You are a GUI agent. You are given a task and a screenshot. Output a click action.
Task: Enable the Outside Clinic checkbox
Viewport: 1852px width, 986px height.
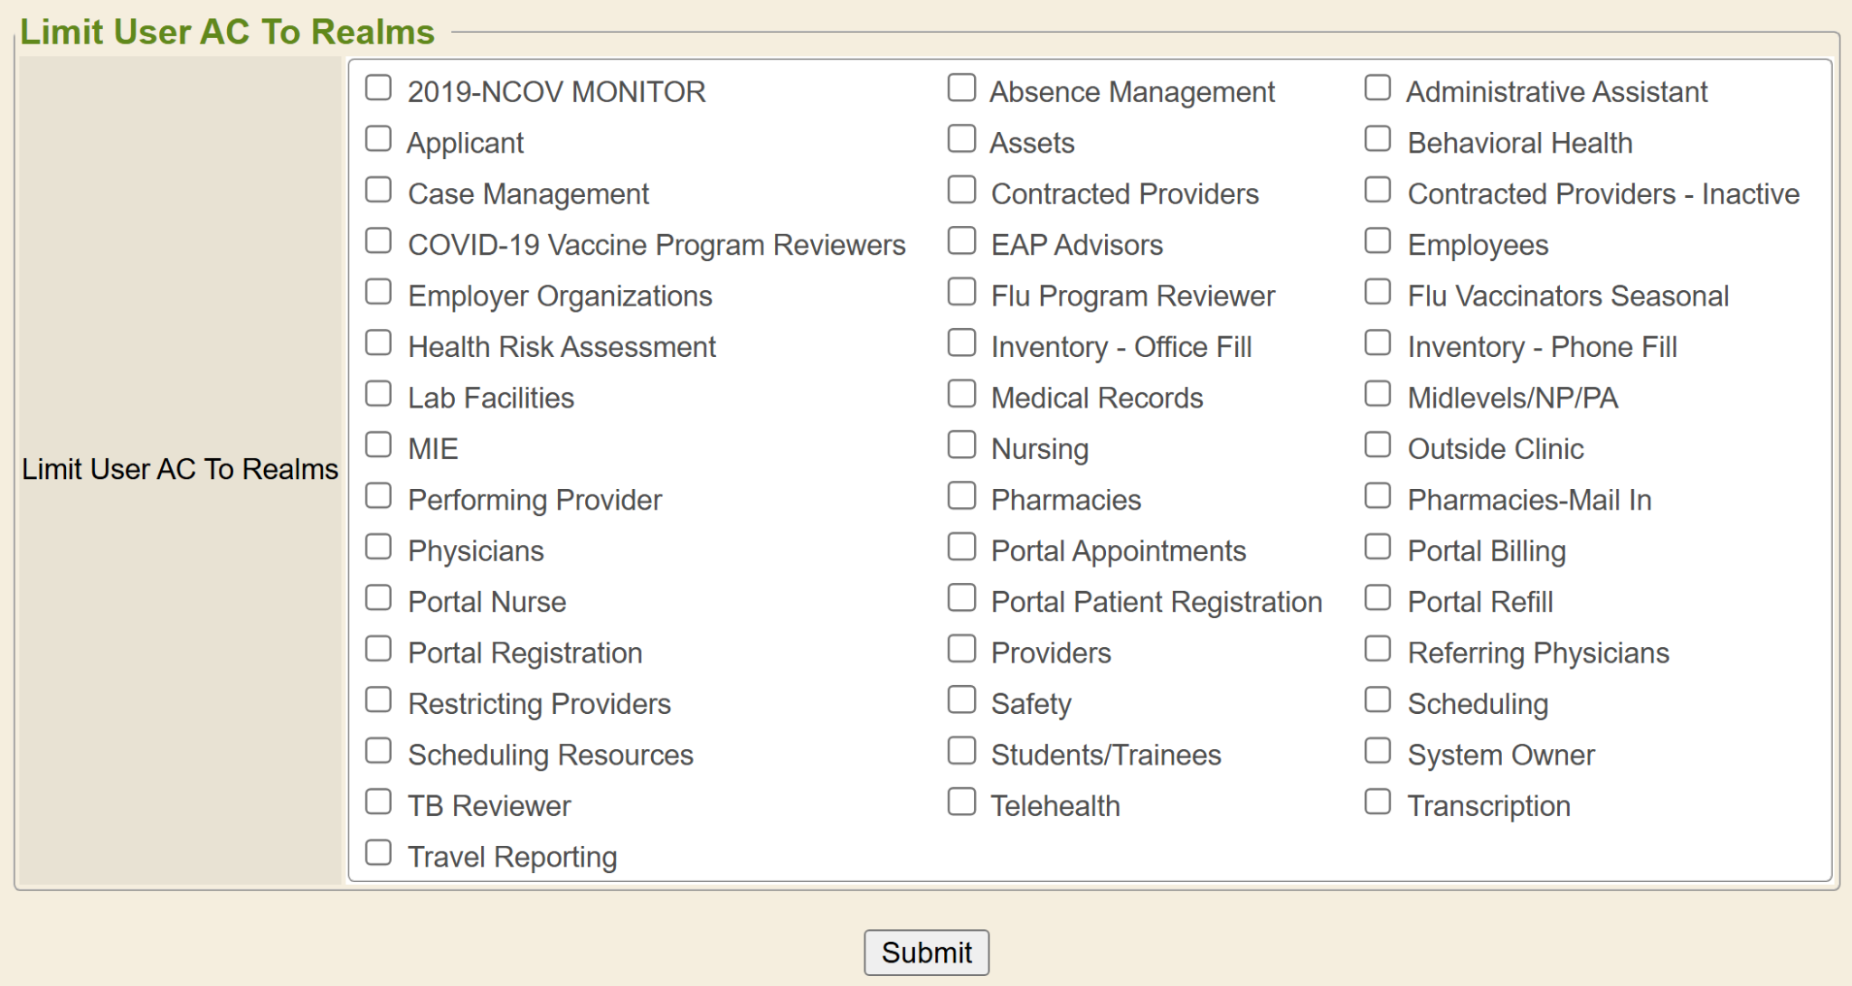click(x=1377, y=446)
